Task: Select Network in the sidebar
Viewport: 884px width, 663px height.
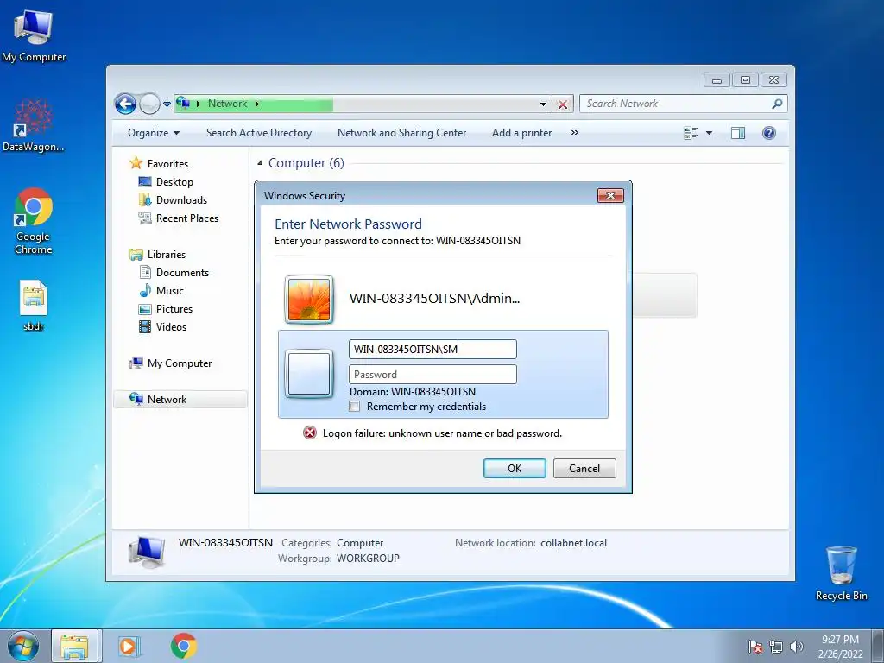Action: [x=180, y=400]
